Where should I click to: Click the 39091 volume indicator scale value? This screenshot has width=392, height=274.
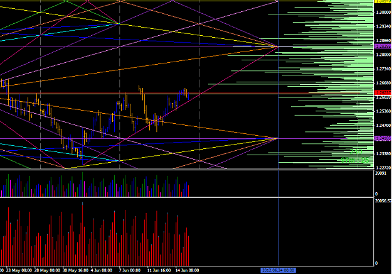point(381,173)
